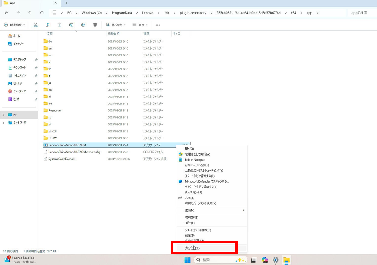377x265 pixels.
Task: Refresh the folder view
Action: click(x=42, y=12)
